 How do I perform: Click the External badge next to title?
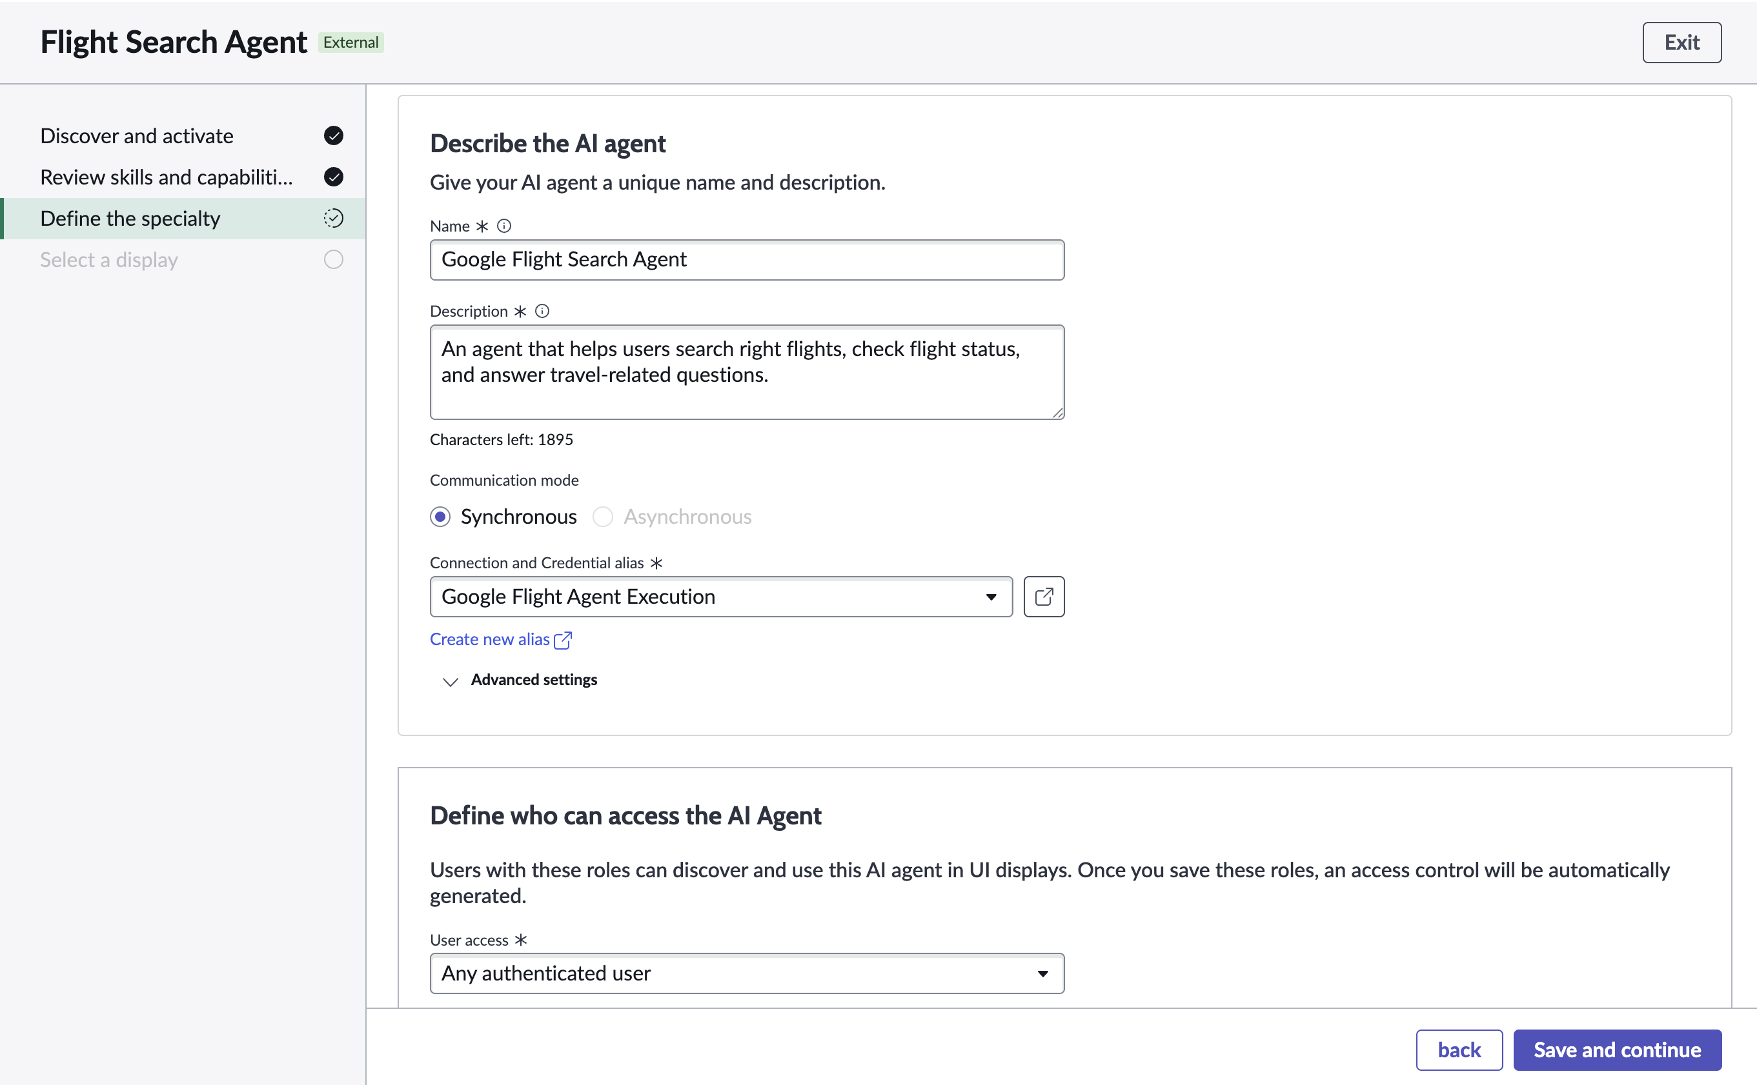[350, 43]
